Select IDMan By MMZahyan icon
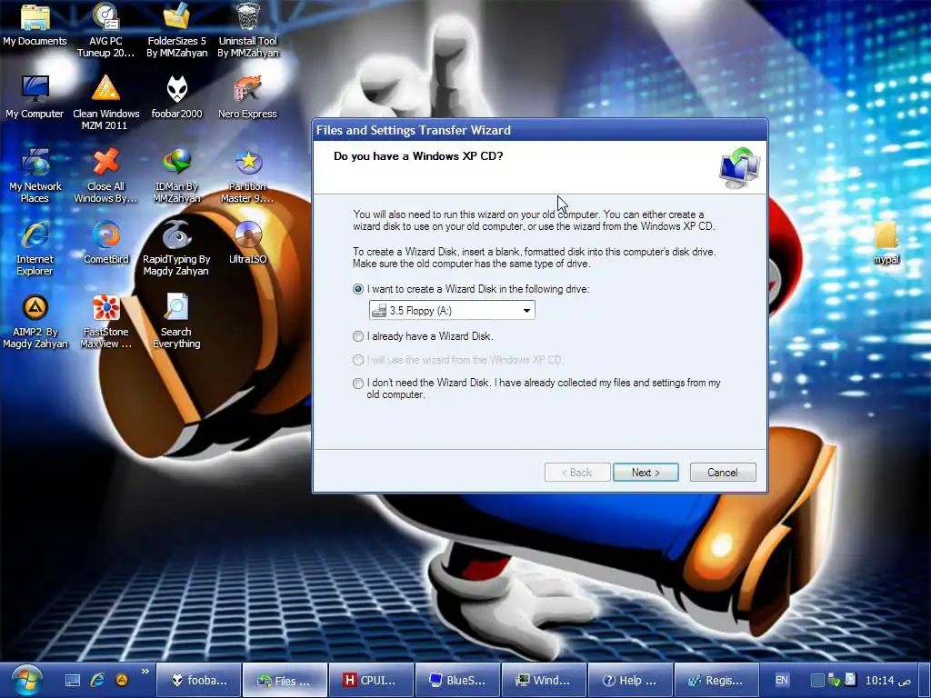 [x=176, y=175]
